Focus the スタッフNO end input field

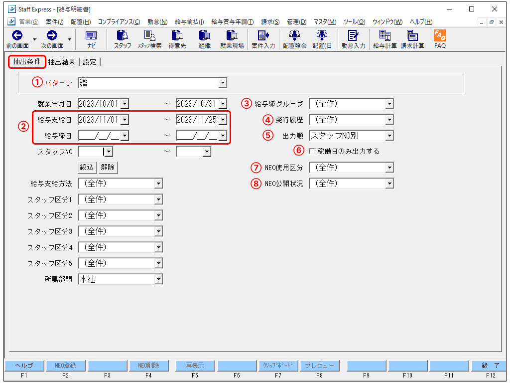190,152
